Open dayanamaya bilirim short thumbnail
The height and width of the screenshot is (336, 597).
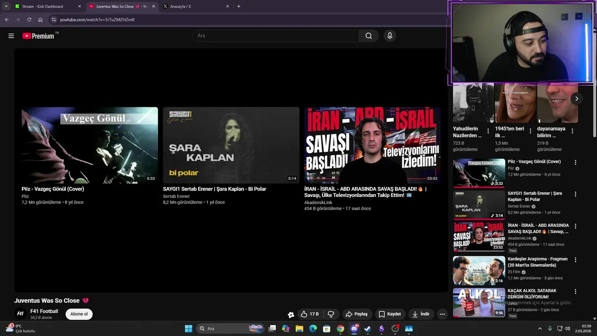(x=557, y=103)
